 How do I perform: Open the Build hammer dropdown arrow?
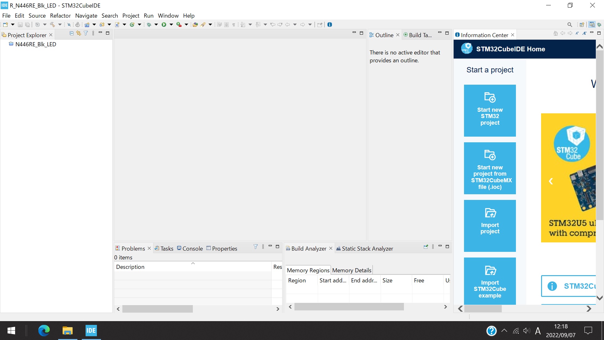coord(60,25)
